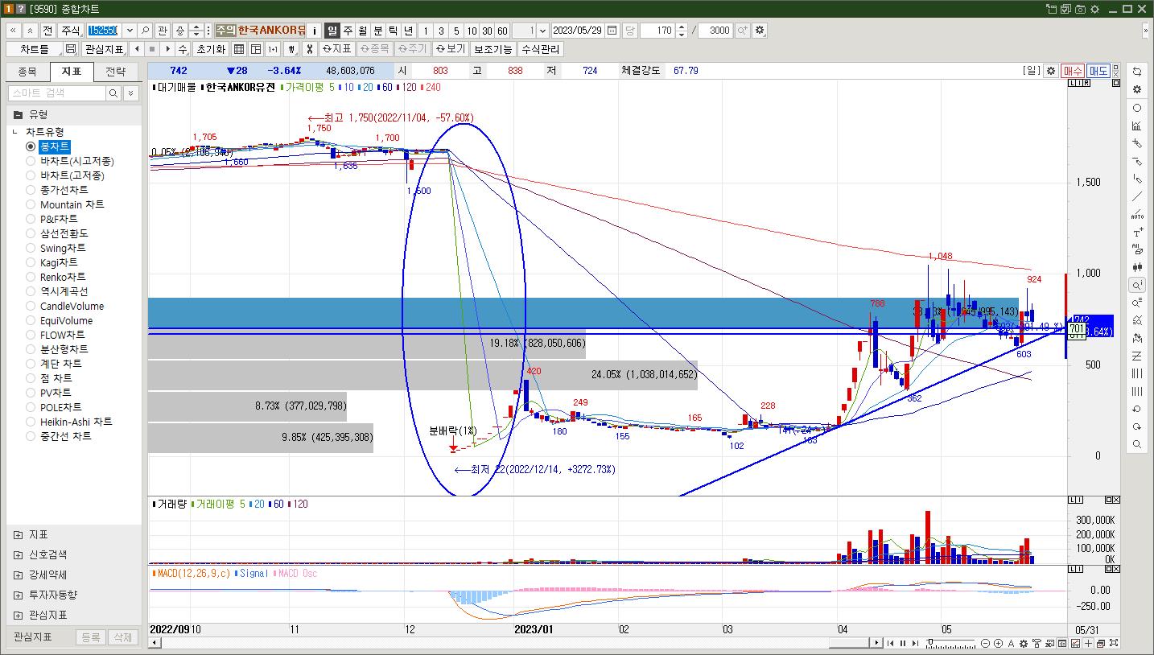Select the 주 weekly period button
1154x655 pixels.
click(348, 31)
